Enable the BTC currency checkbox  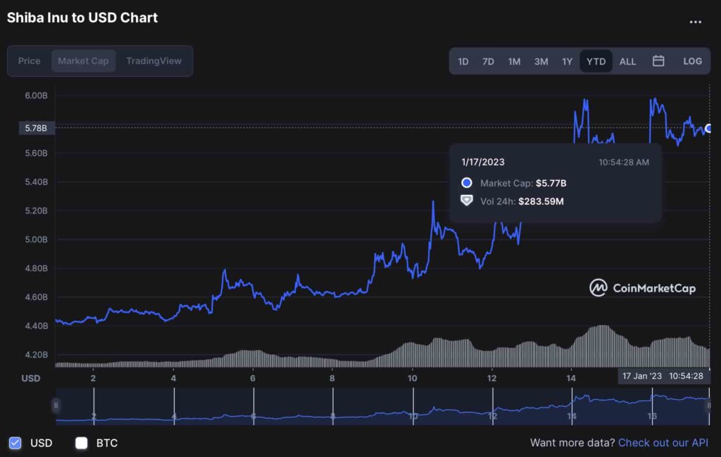pyautogui.click(x=82, y=443)
